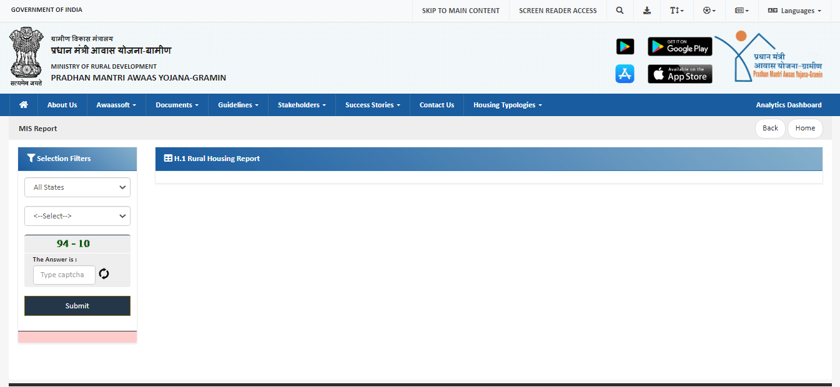Image resolution: width=840 pixels, height=387 pixels.
Task: Click the search magnifier icon
Action: tap(620, 11)
